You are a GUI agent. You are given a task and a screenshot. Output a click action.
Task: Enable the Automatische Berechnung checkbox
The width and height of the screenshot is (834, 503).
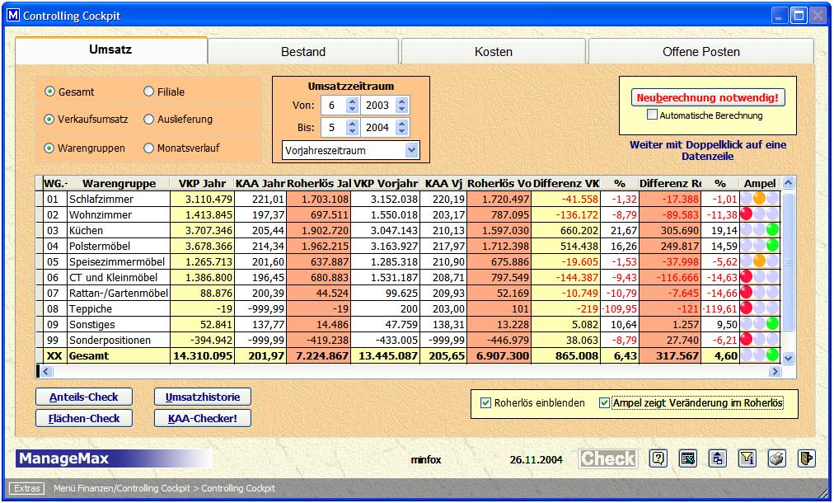pos(653,115)
